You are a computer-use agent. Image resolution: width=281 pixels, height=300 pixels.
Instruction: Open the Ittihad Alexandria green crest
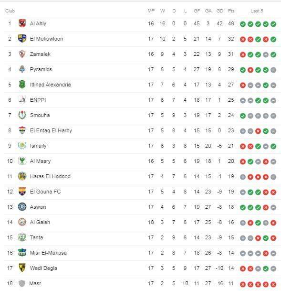pos(22,85)
